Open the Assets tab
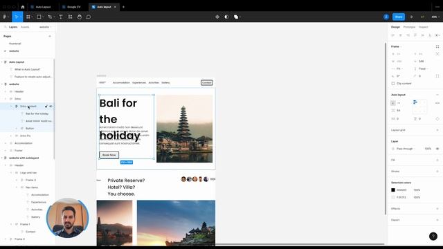 pos(25,27)
